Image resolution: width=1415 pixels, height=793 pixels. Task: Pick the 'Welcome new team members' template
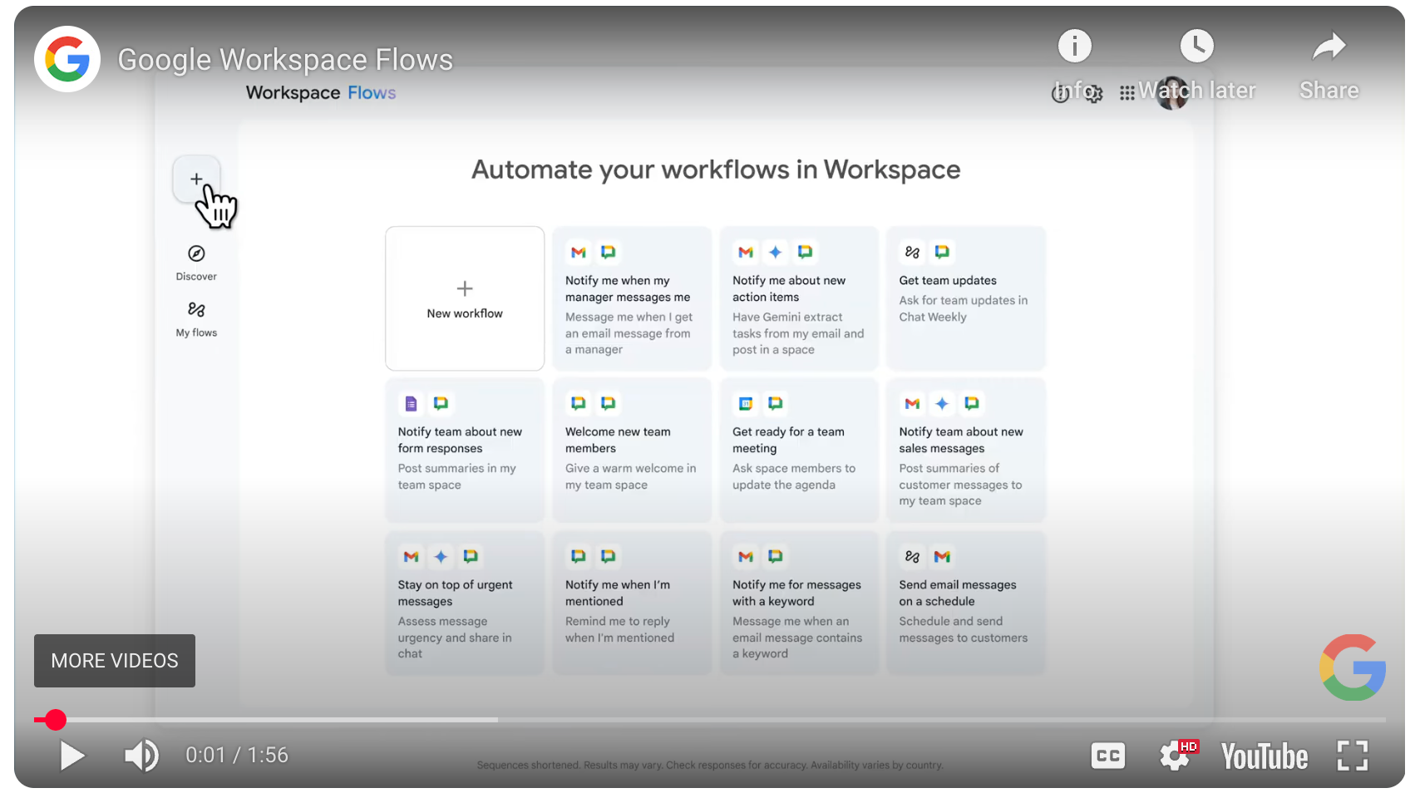(632, 451)
